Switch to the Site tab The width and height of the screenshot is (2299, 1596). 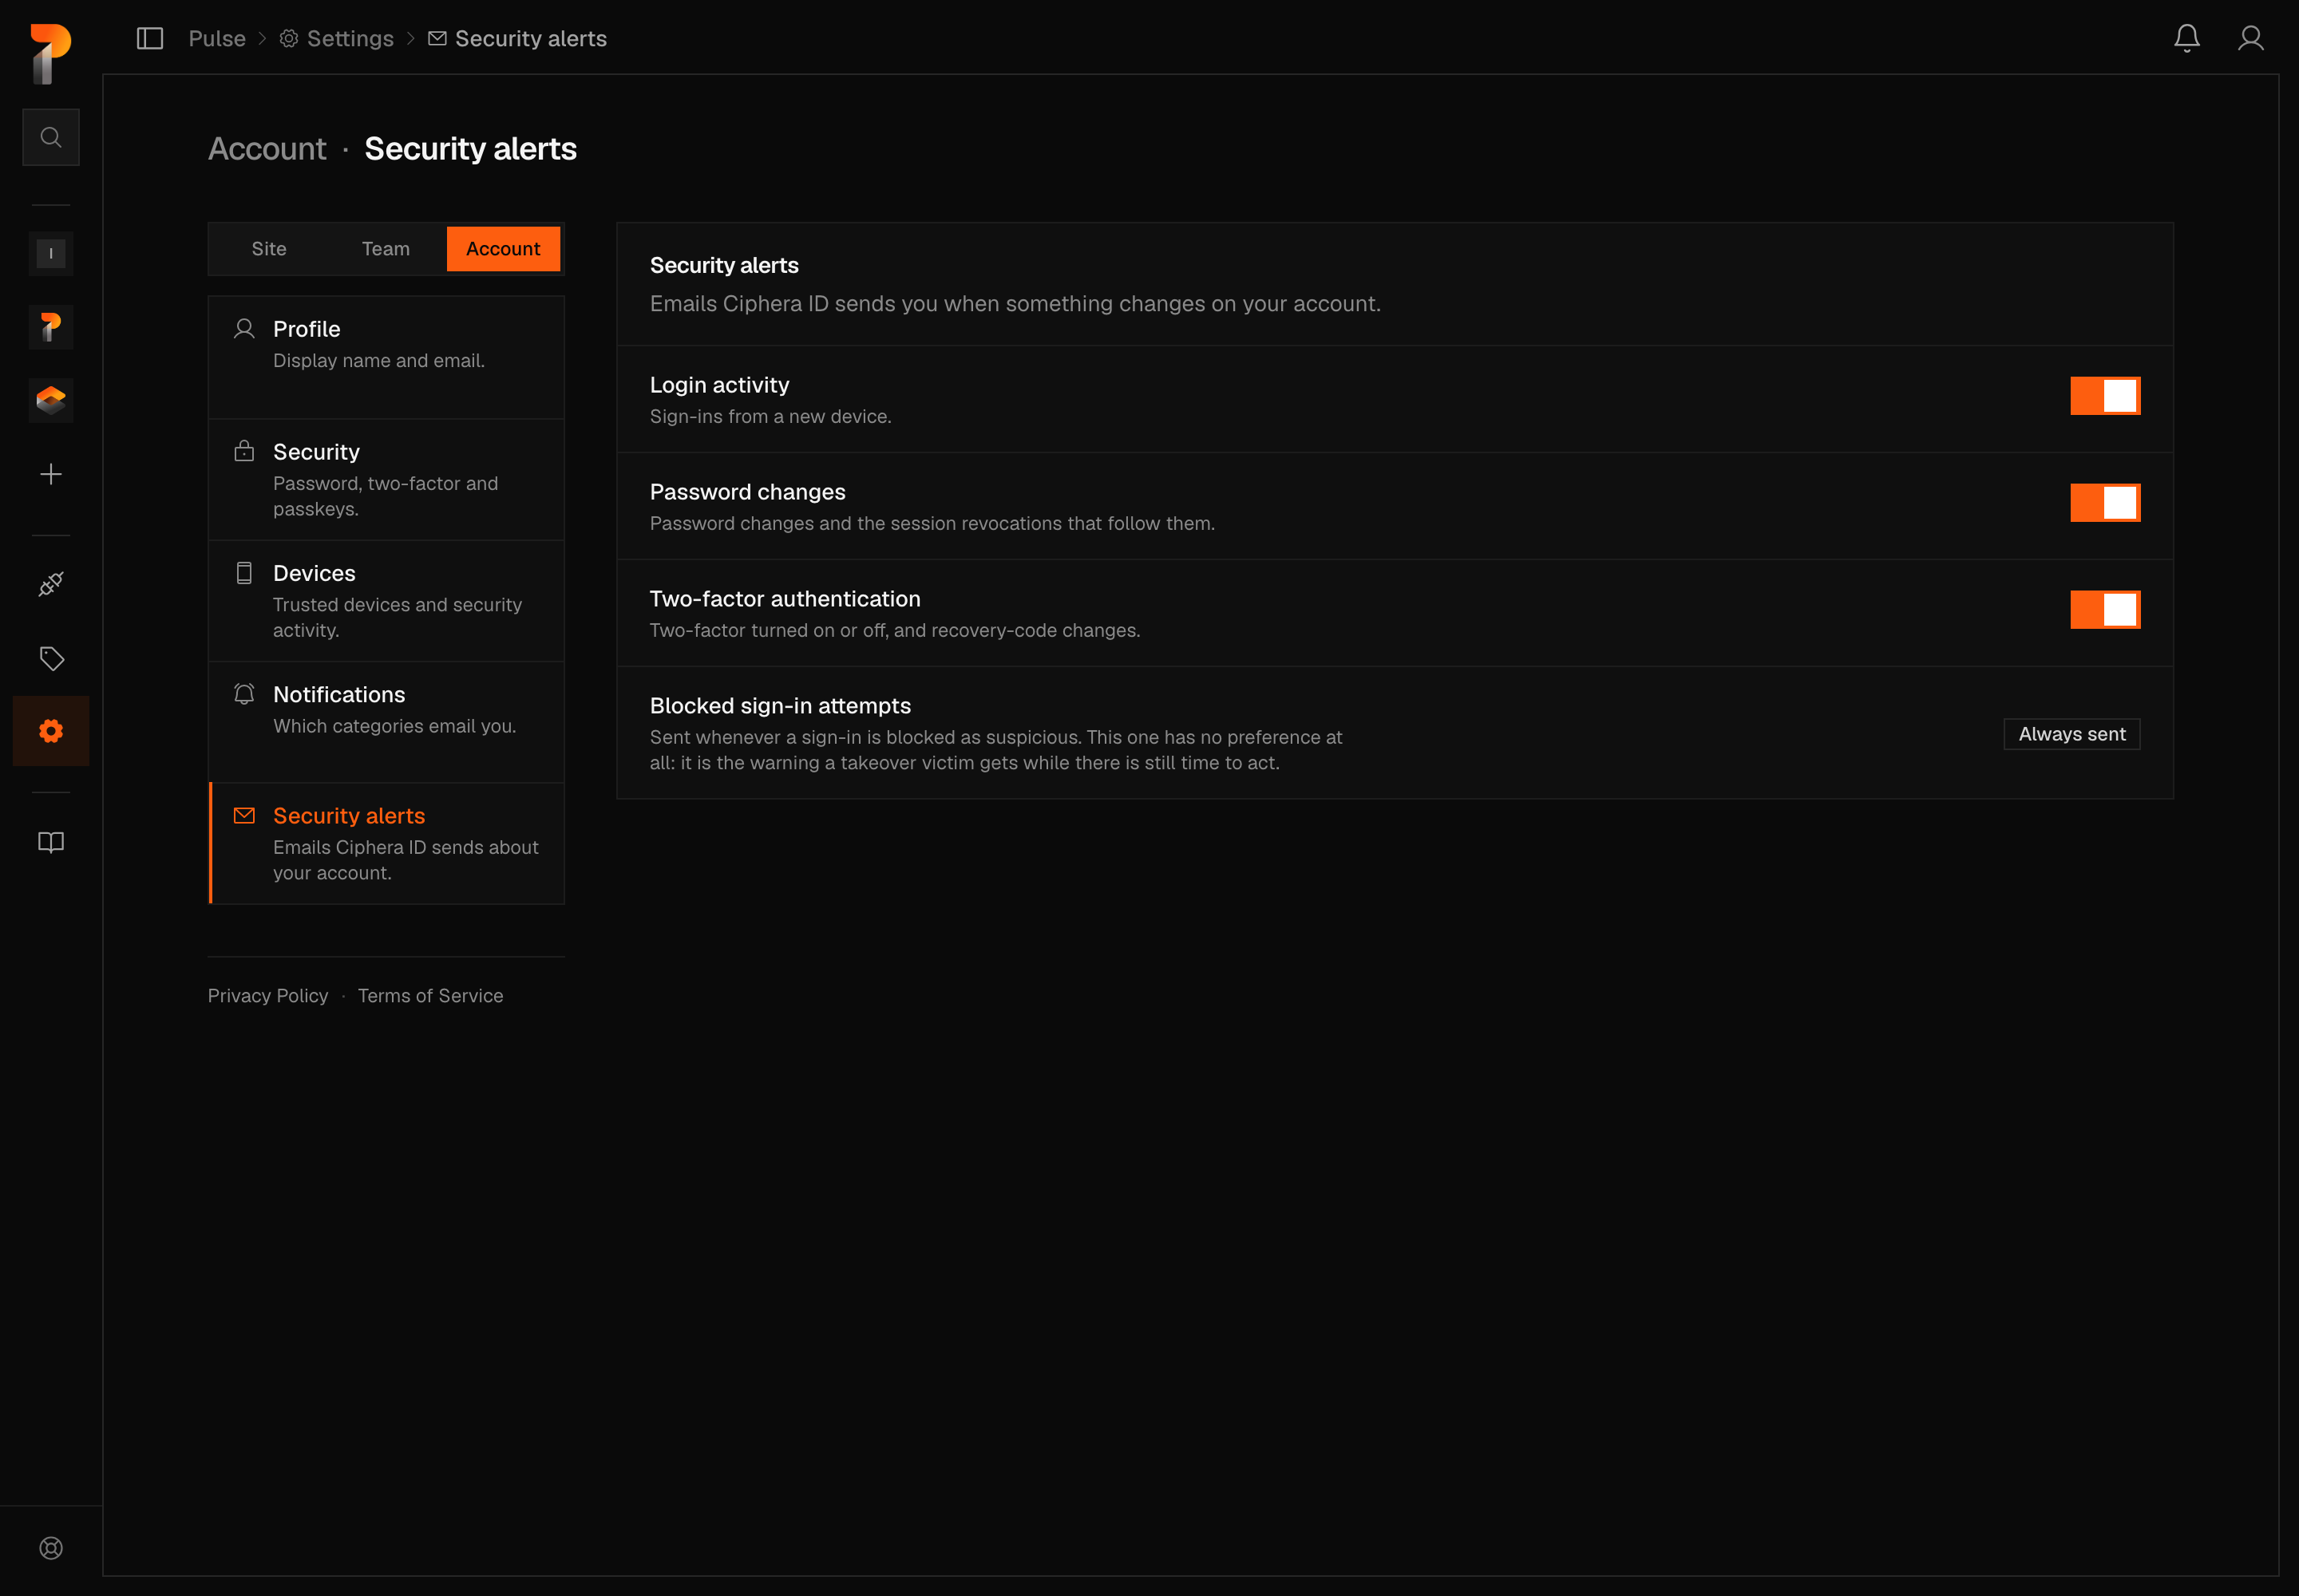coord(269,249)
